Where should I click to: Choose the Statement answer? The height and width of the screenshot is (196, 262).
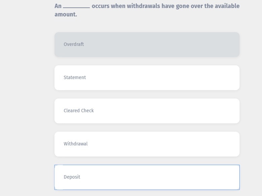147,78
